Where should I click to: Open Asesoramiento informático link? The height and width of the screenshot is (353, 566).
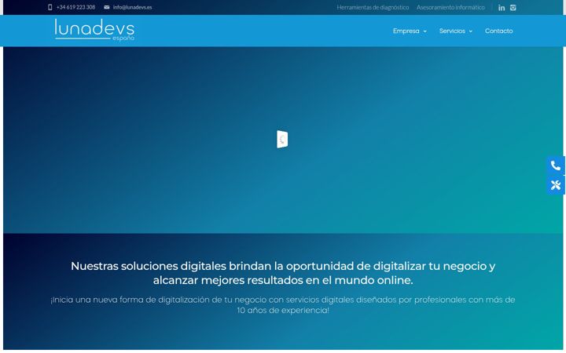pos(450,7)
